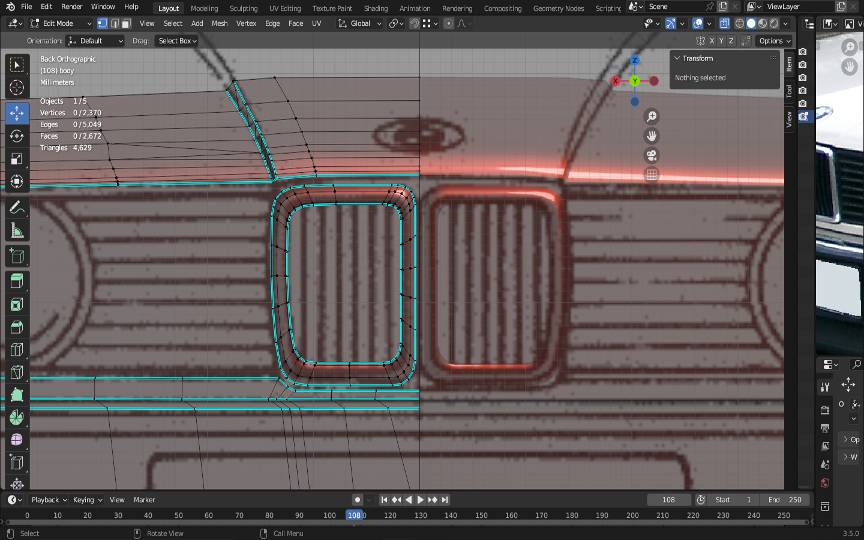Toggle snapping magnet

click(x=414, y=23)
